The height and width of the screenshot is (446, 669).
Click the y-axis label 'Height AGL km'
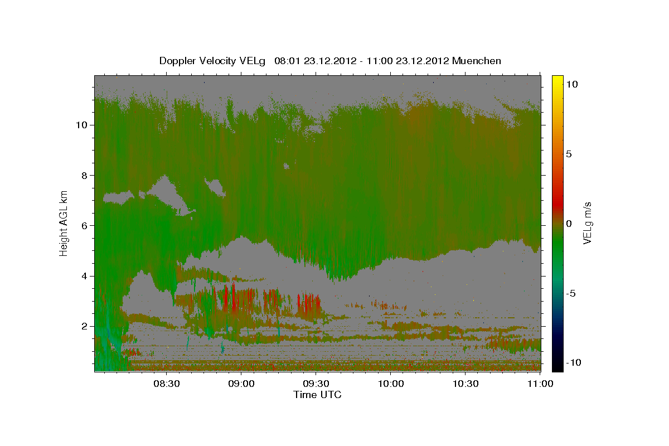(x=64, y=223)
